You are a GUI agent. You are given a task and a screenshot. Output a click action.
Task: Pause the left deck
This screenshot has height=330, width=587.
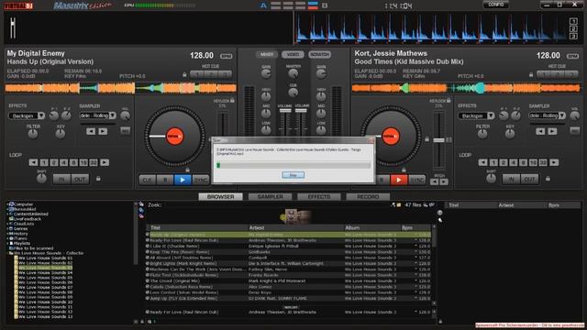pos(165,180)
